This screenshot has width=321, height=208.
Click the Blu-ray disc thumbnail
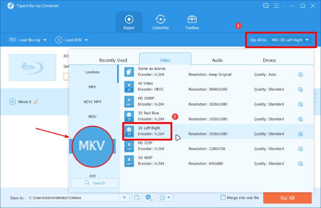point(33,67)
